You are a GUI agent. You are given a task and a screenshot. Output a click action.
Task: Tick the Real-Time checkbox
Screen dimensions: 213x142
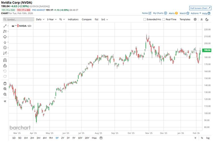tap(164, 20)
